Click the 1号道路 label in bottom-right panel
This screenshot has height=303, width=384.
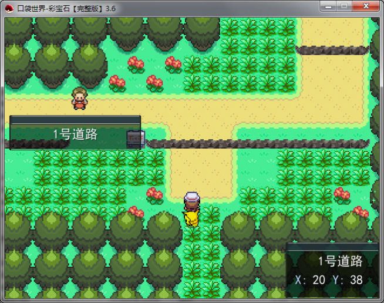[340, 261]
